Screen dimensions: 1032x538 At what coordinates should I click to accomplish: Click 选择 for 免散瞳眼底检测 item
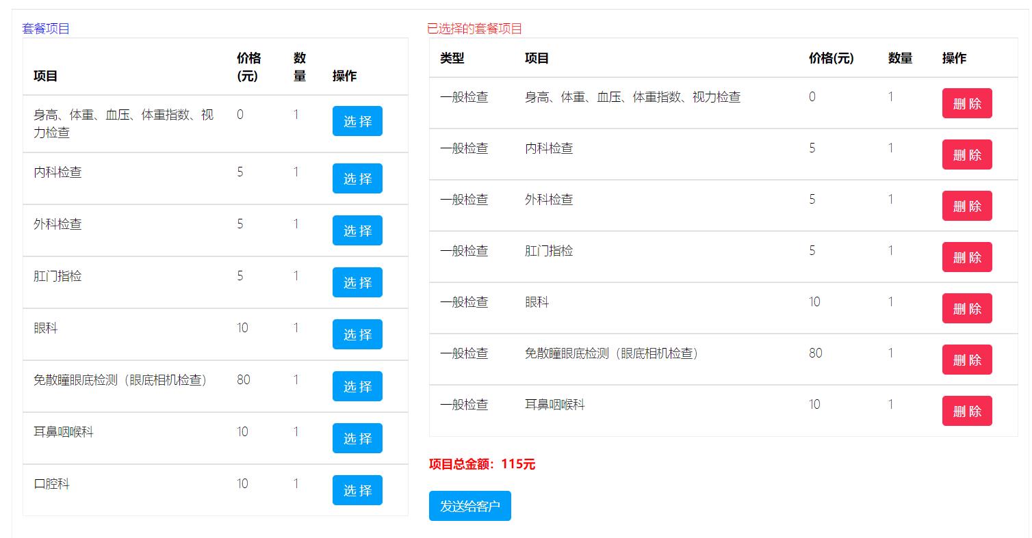pyautogui.click(x=357, y=386)
